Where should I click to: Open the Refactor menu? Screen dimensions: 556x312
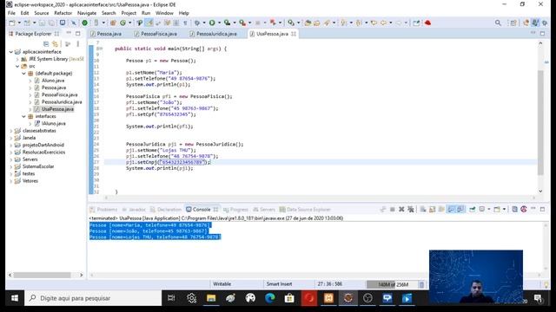tap(63, 13)
